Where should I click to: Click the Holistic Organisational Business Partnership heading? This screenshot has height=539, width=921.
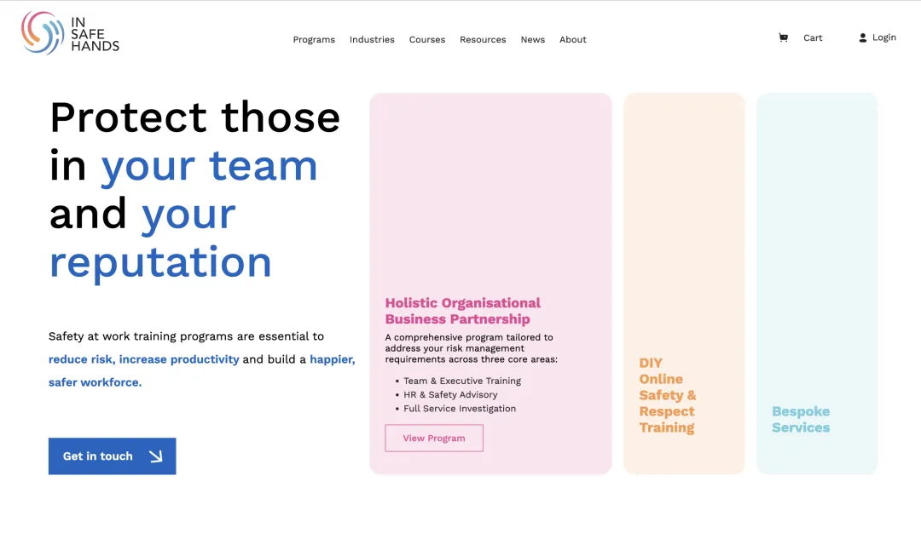(x=463, y=311)
